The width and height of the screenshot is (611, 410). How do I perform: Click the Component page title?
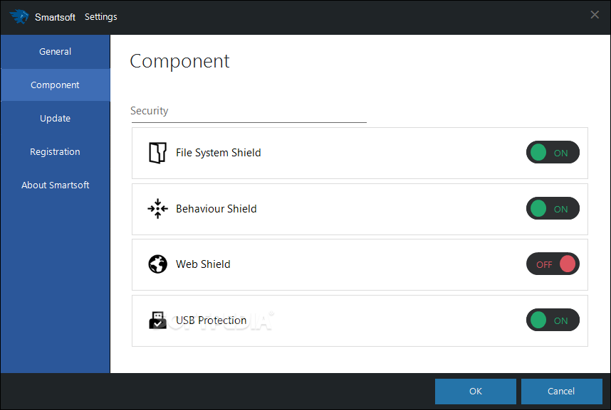pos(179,61)
